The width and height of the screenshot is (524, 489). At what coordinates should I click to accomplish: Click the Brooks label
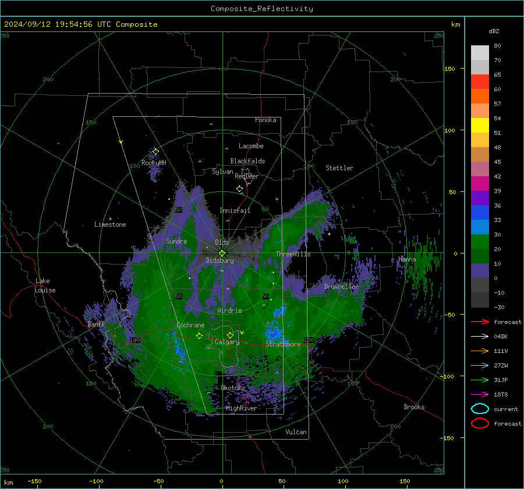[x=414, y=407]
